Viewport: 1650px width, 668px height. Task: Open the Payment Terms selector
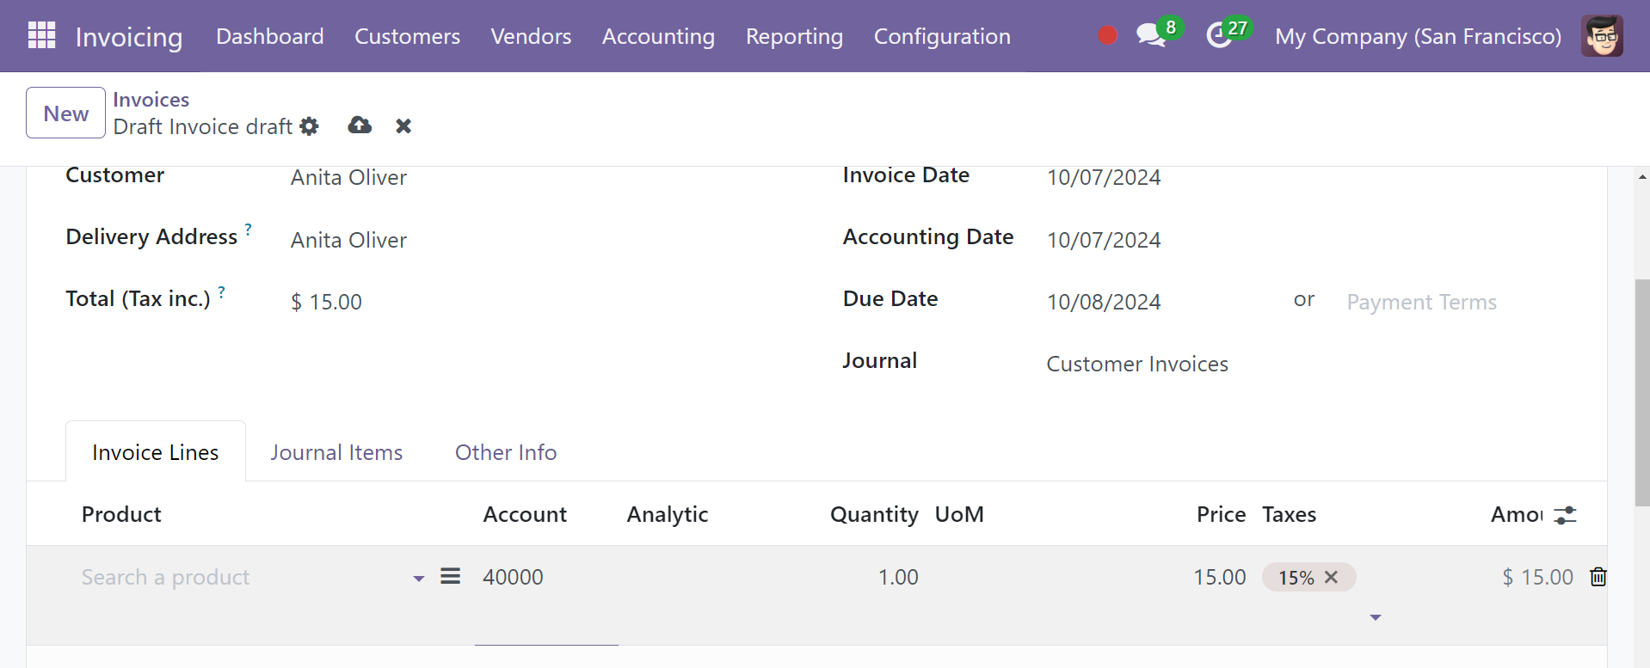click(1421, 302)
